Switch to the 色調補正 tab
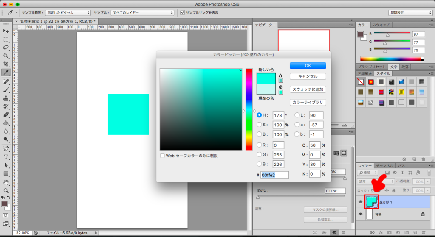Viewport: 435px width, 237px height. (364, 74)
